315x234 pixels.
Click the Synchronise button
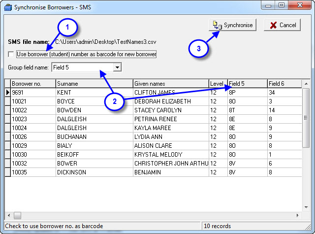pyautogui.click(x=233, y=25)
